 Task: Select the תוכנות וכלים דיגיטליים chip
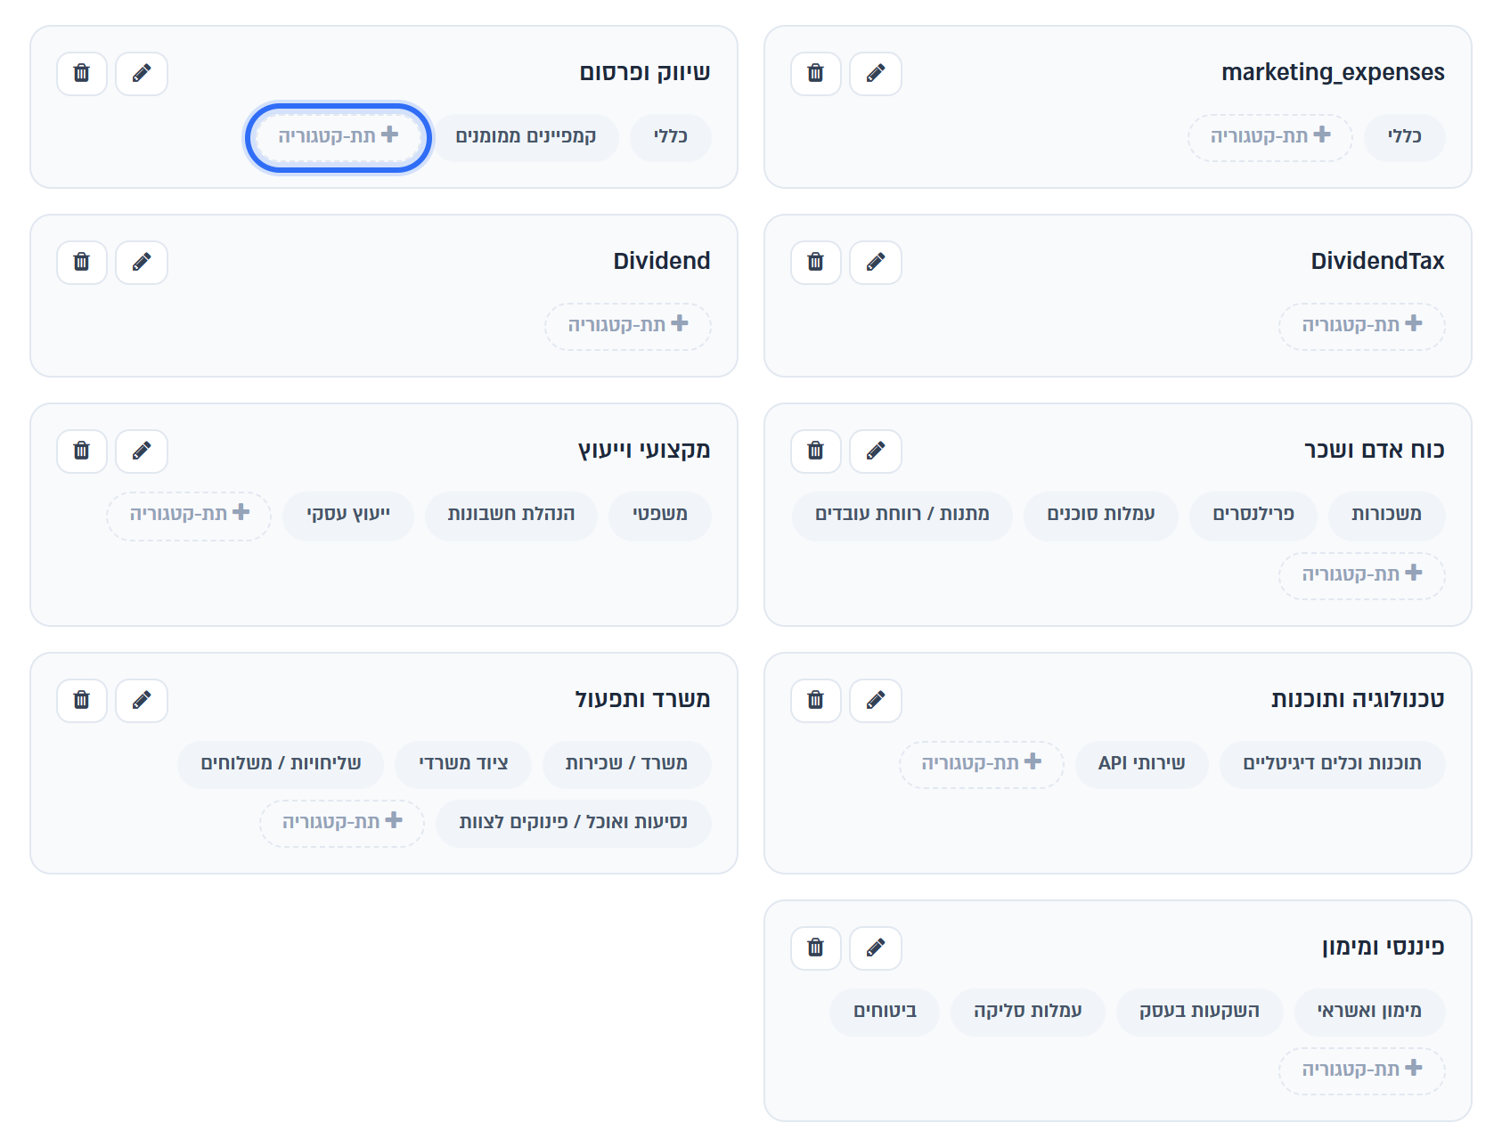point(1333,764)
